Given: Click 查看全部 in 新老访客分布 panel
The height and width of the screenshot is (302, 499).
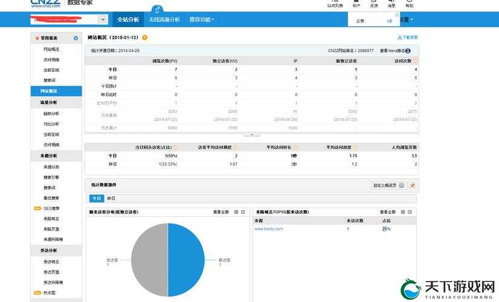Looking at the screenshot, I should [x=221, y=212].
